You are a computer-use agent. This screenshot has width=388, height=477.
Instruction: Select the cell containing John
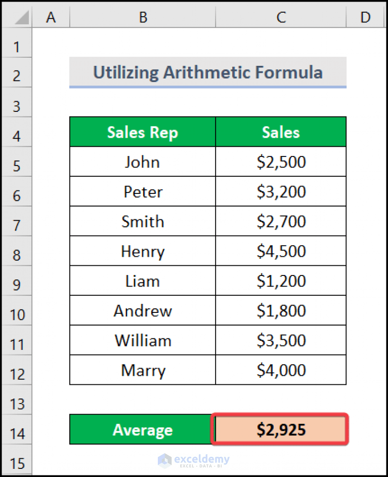(143, 162)
